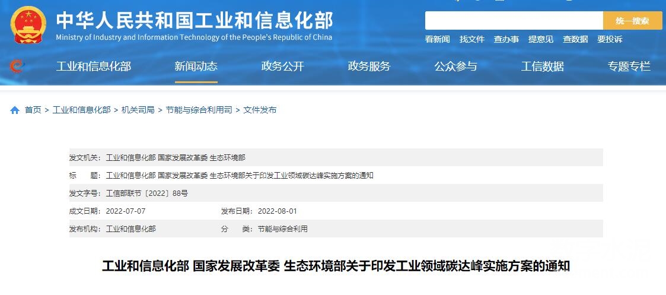This screenshot has height=295, width=666.
Task: Click the home icon in breadcrumb
Action: click(x=15, y=110)
